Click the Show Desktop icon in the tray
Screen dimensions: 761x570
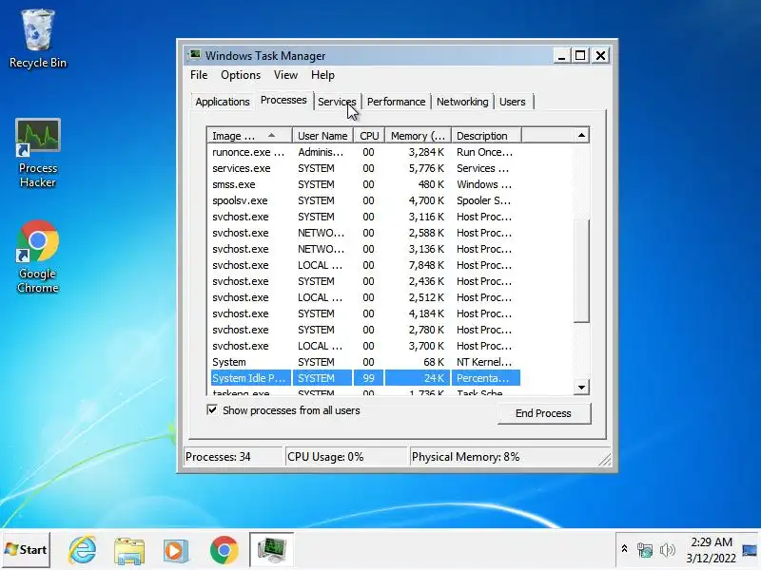pyautogui.click(x=750, y=550)
